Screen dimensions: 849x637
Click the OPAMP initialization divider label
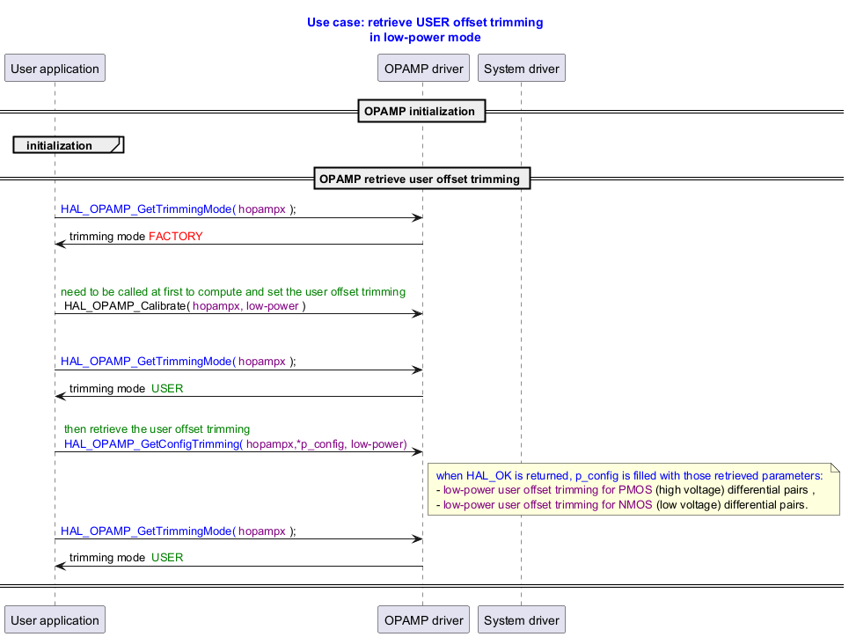tap(421, 111)
